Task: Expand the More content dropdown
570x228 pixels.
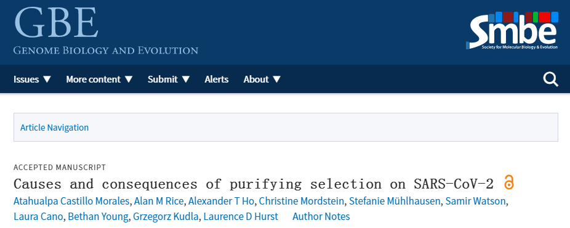Action: click(x=99, y=79)
